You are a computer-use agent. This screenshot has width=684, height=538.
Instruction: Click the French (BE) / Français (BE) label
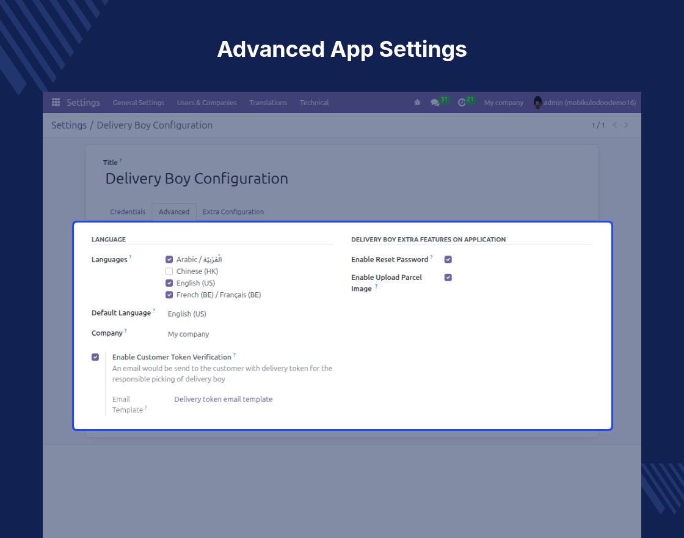point(219,295)
